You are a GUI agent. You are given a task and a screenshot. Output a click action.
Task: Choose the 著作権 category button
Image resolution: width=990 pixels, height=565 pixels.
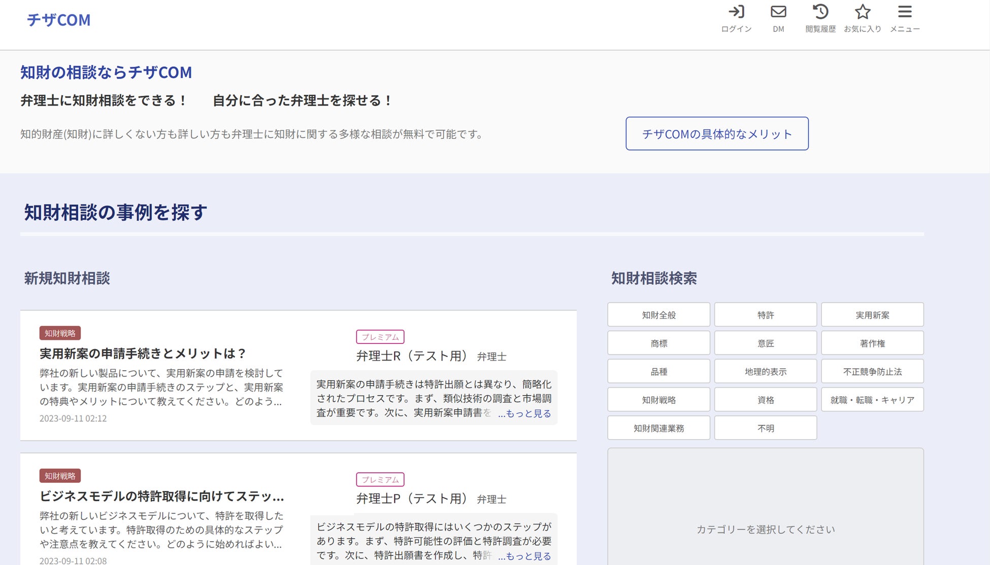(872, 343)
